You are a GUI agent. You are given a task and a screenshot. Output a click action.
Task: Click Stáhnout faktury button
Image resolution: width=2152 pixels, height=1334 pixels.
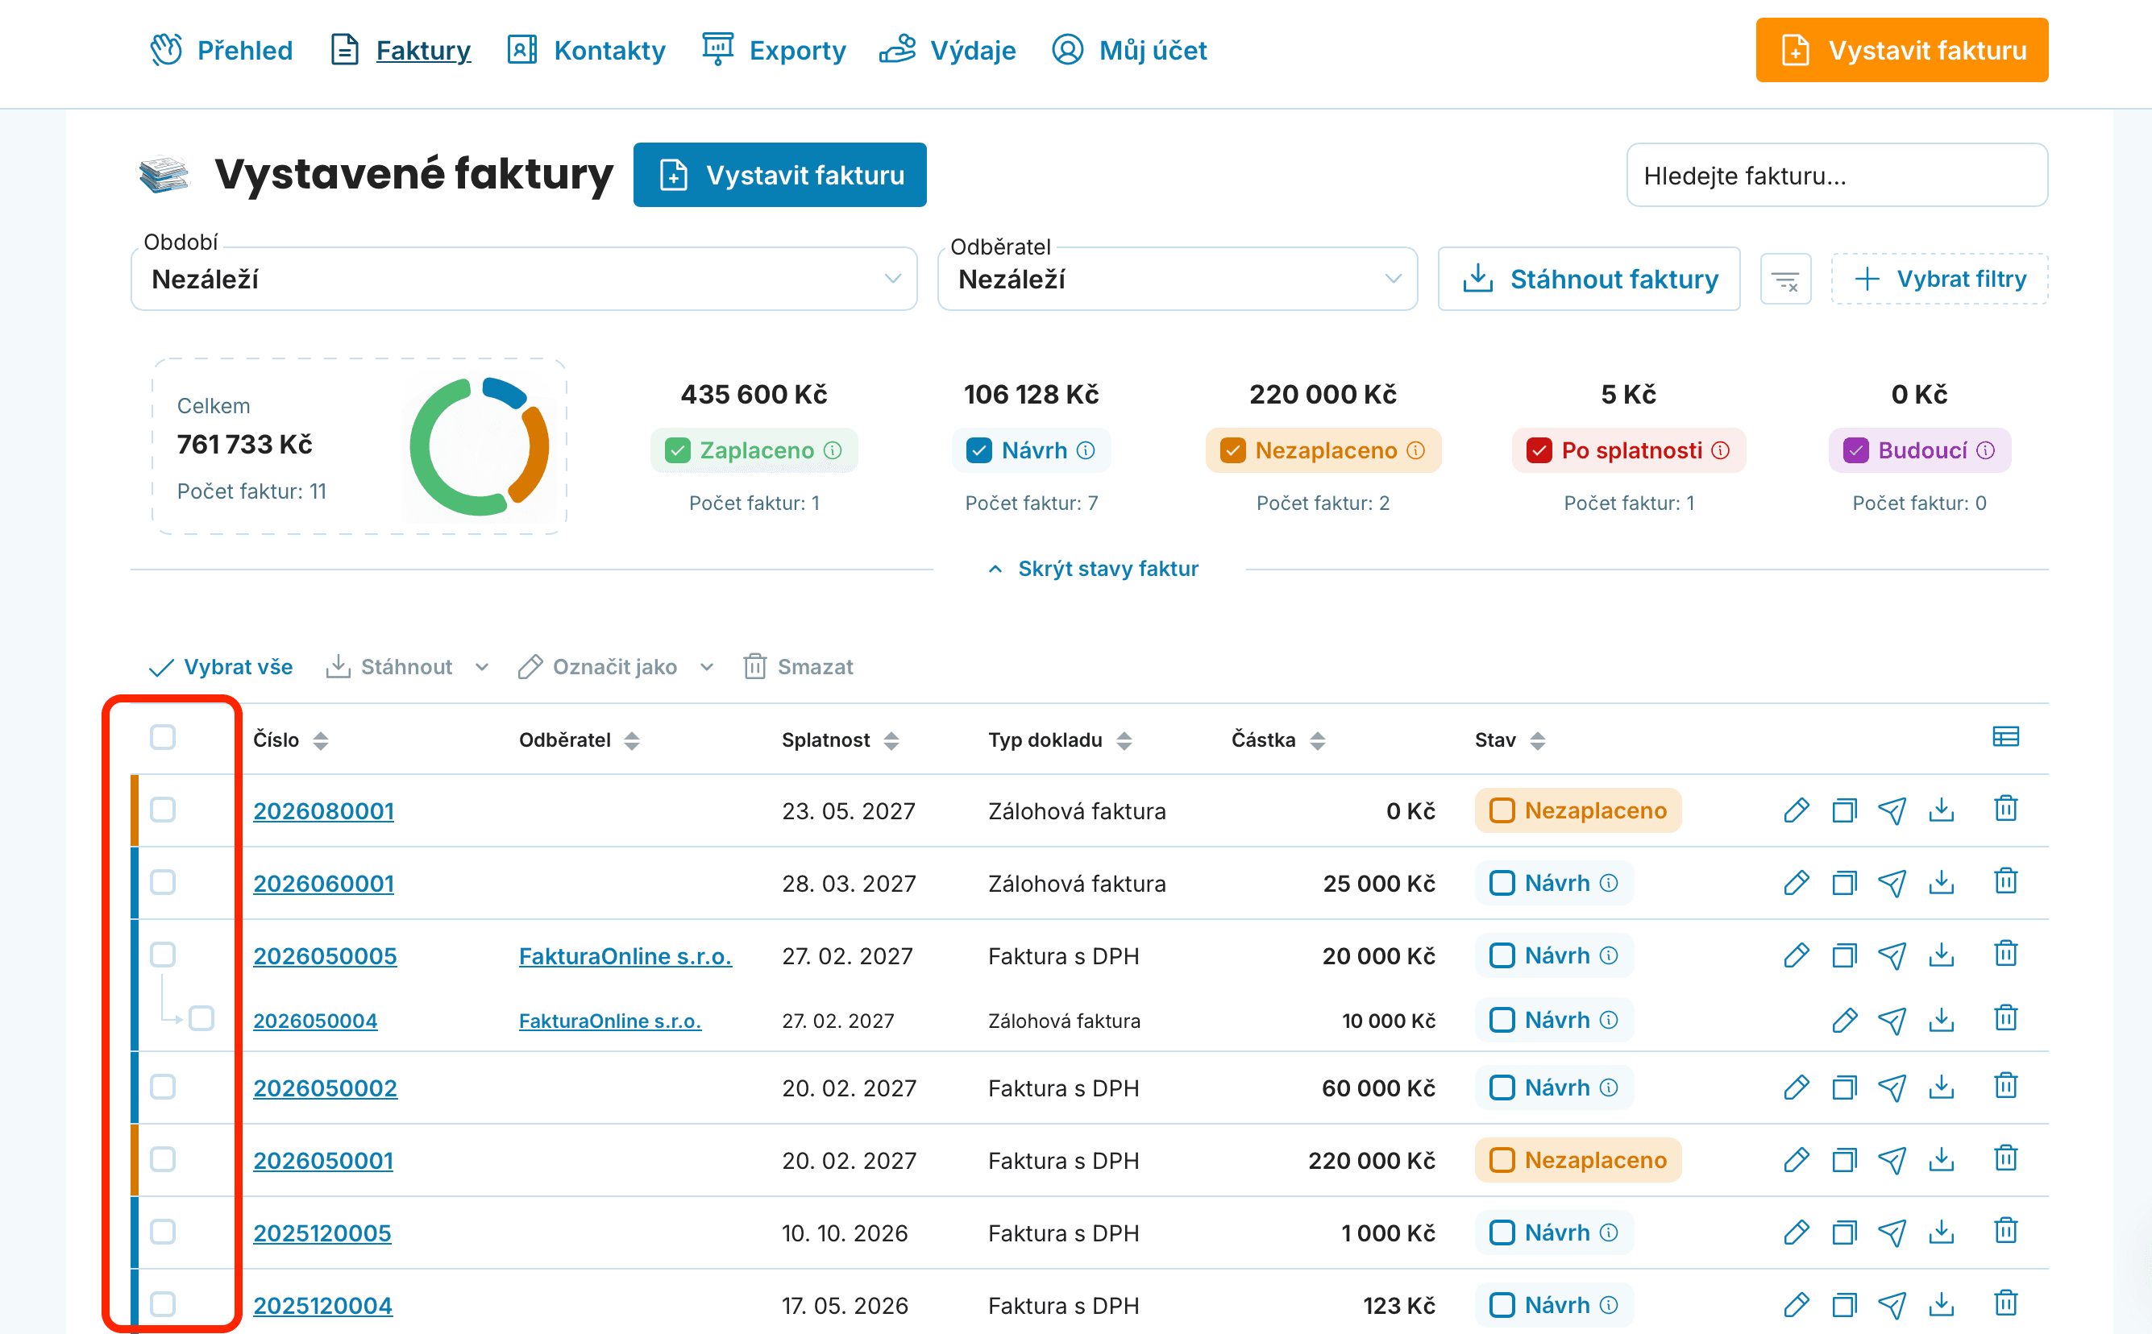[1589, 280]
